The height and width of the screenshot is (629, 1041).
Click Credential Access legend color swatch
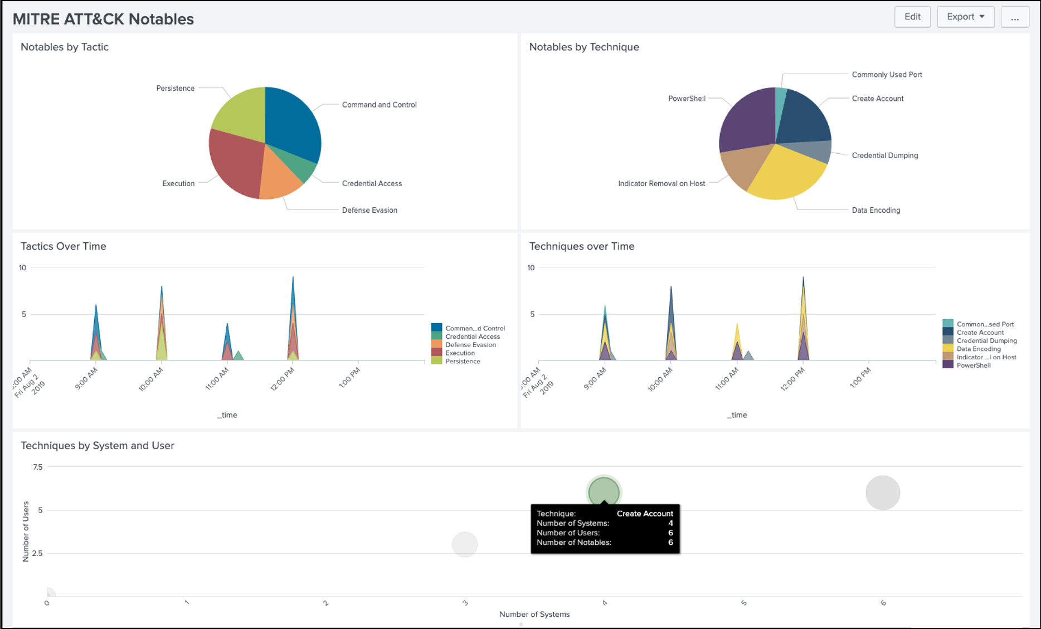pos(437,336)
